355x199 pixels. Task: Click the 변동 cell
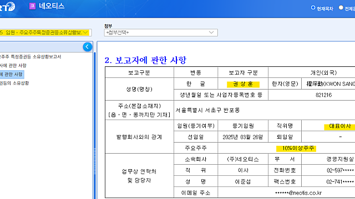click(x=196, y=72)
